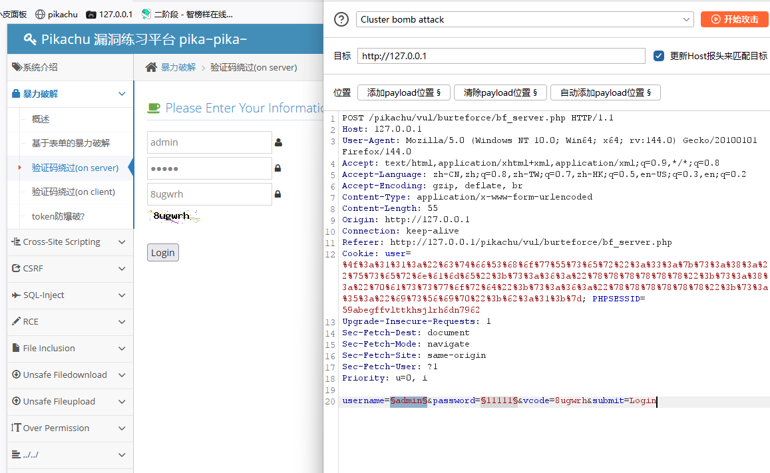This screenshot has width=770, height=473.
Task: Expand the Unsafe Filedownload chevron
Action: [122, 375]
